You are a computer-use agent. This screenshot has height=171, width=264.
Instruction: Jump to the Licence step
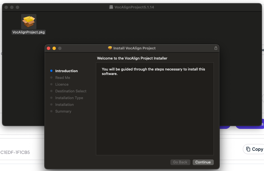(x=62, y=85)
